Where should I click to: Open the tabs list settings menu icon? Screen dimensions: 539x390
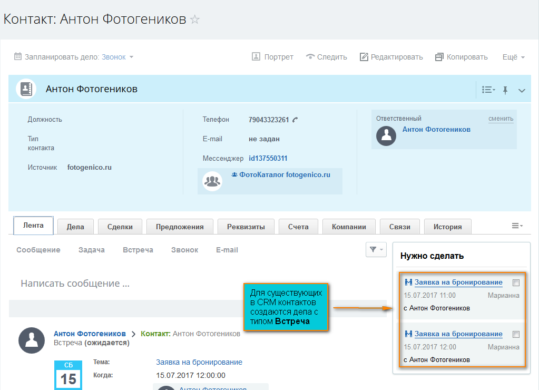click(x=517, y=226)
